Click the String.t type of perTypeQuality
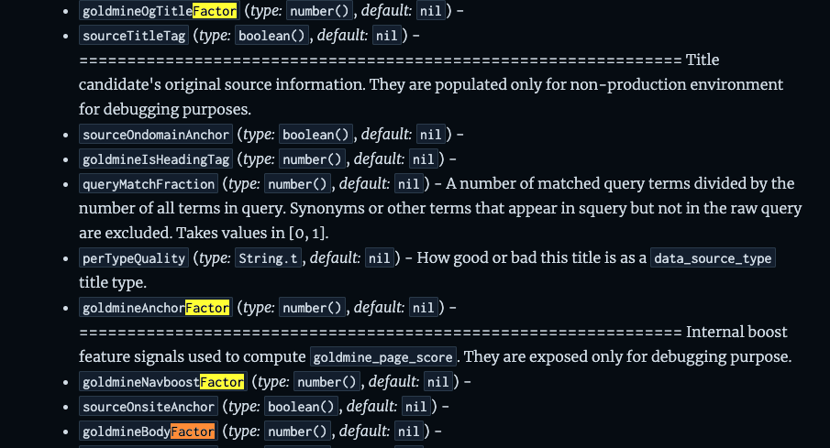Screen dimensions: 830x448 tap(268, 258)
